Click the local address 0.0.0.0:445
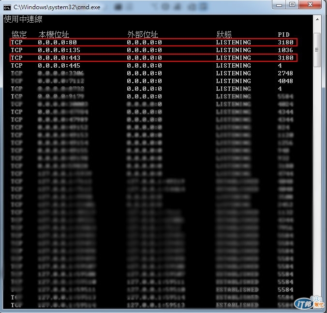 (x=59, y=65)
